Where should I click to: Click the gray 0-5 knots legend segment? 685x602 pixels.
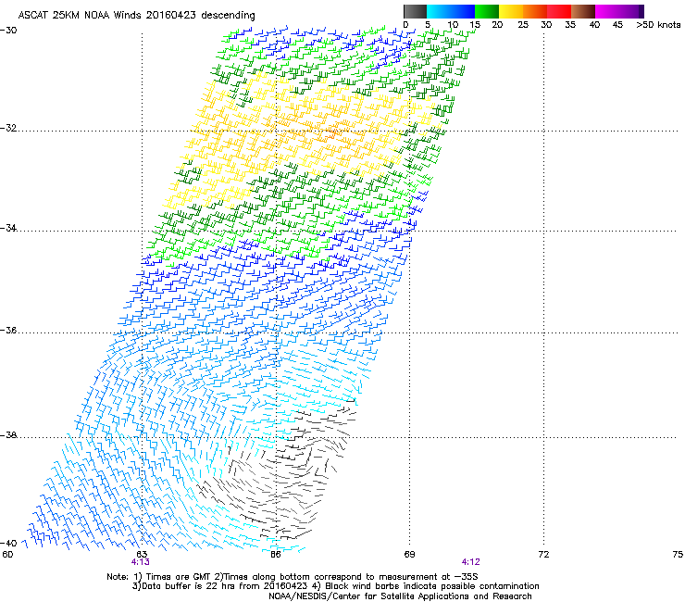click(415, 11)
